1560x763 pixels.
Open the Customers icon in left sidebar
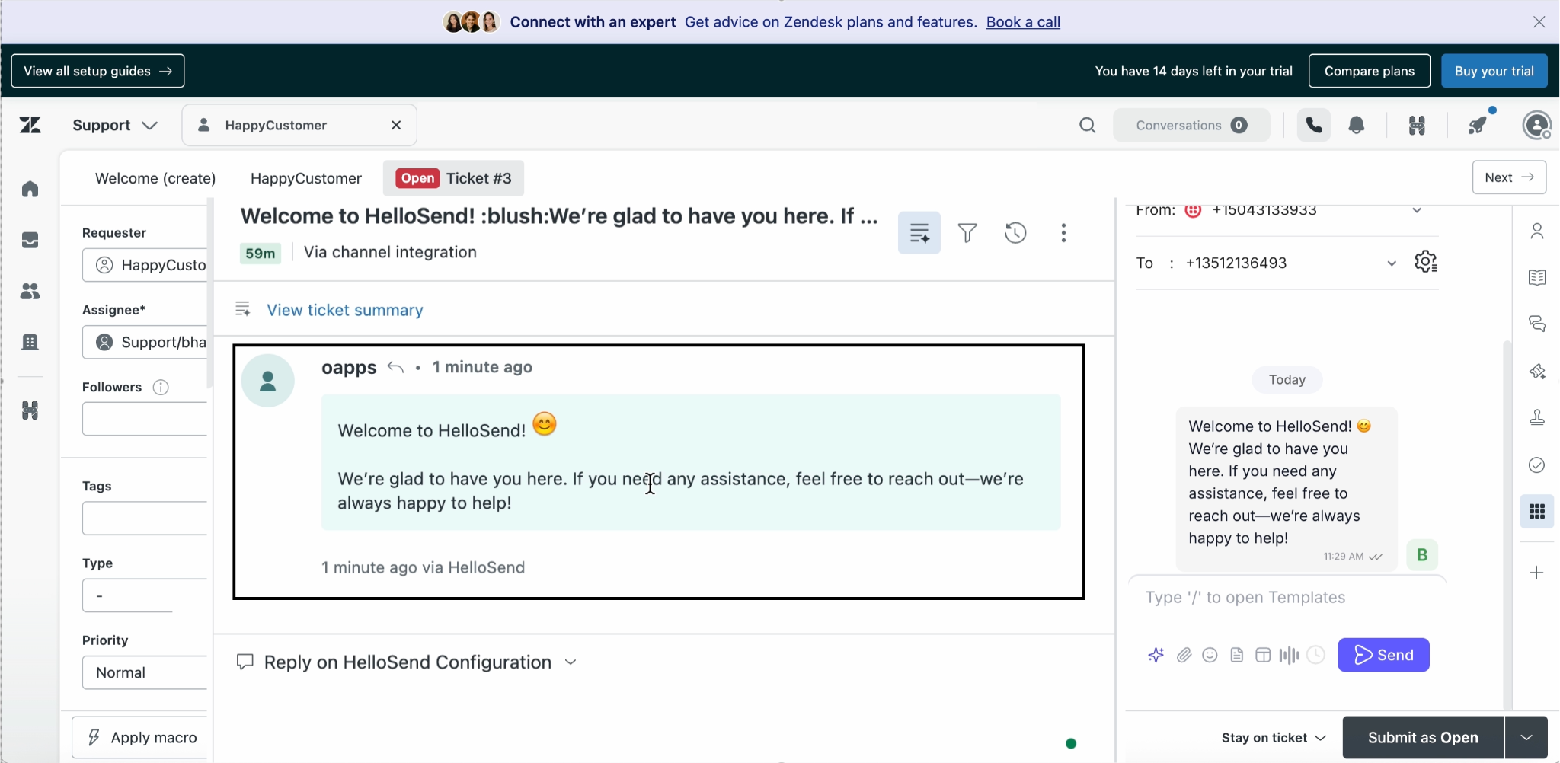30,291
